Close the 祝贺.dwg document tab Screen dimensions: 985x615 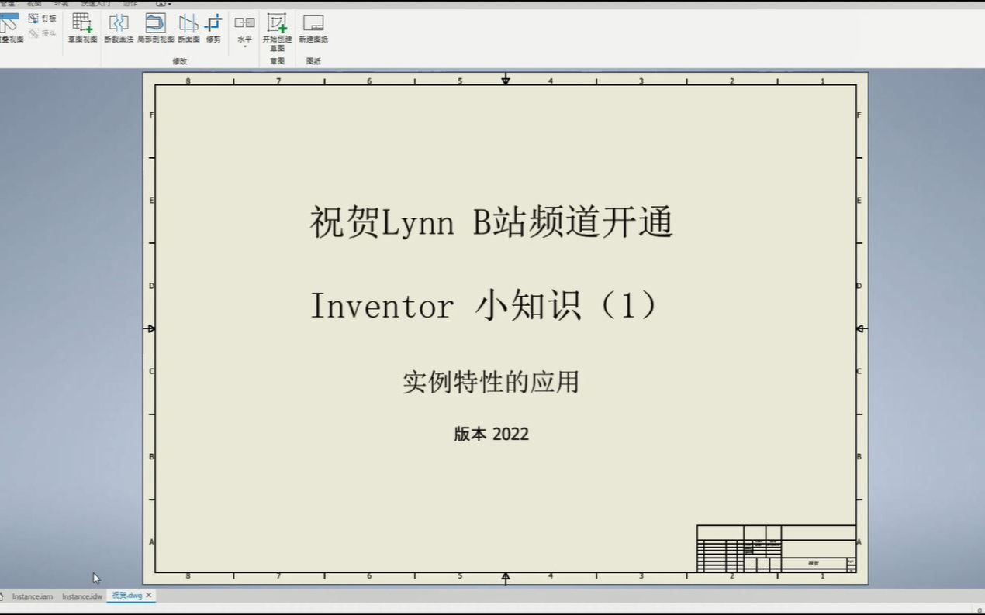[147, 596]
